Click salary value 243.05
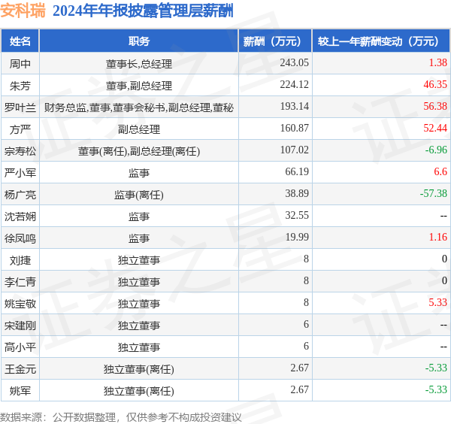 click(x=294, y=62)
